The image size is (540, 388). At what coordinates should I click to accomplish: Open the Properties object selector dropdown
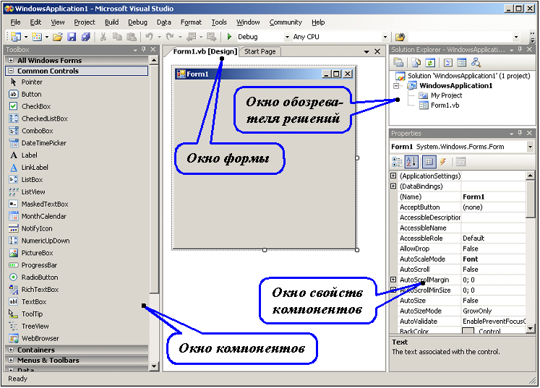tap(531, 147)
